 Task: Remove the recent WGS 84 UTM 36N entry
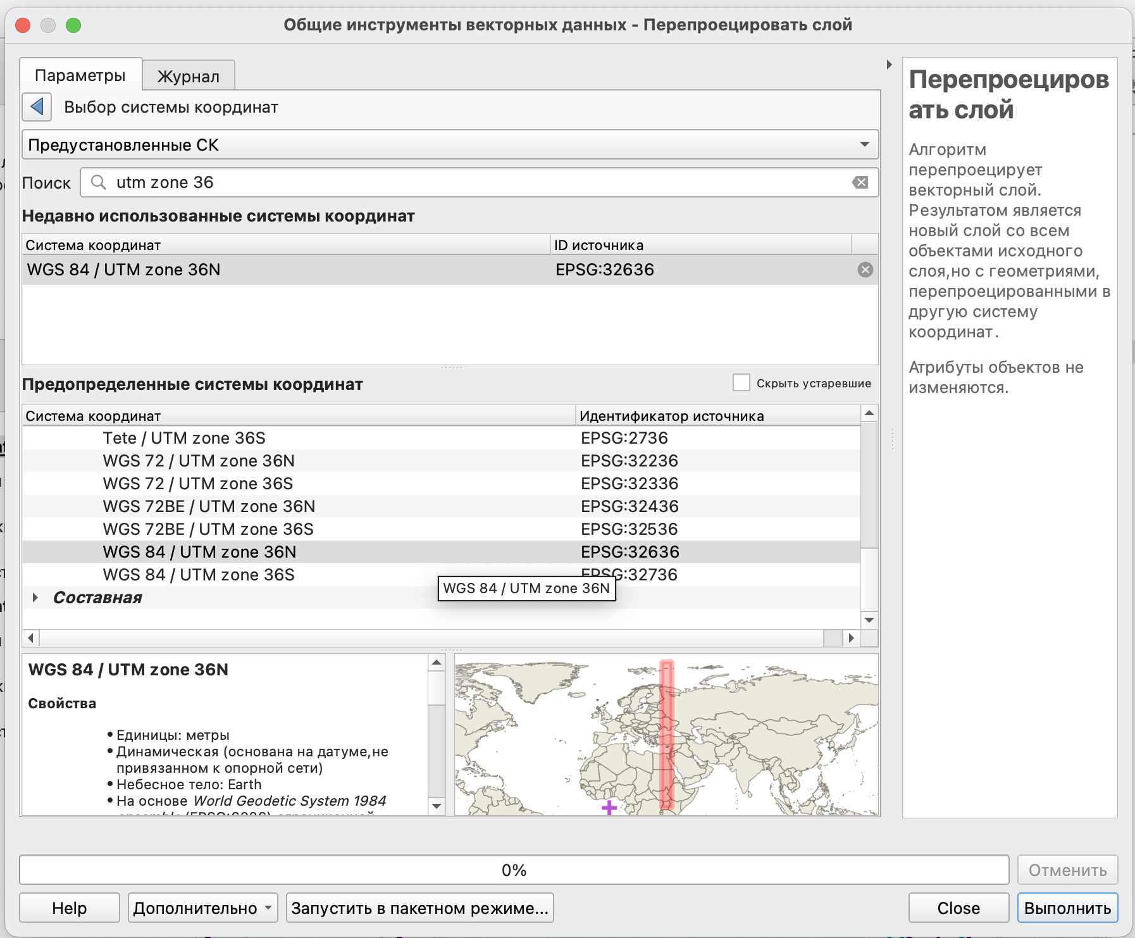tap(865, 270)
